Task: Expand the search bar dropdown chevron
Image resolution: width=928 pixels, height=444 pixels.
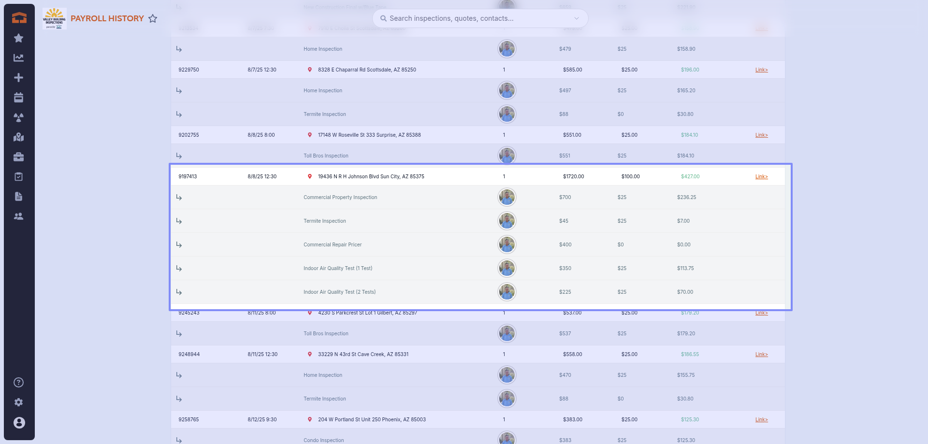Action: pos(577,18)
